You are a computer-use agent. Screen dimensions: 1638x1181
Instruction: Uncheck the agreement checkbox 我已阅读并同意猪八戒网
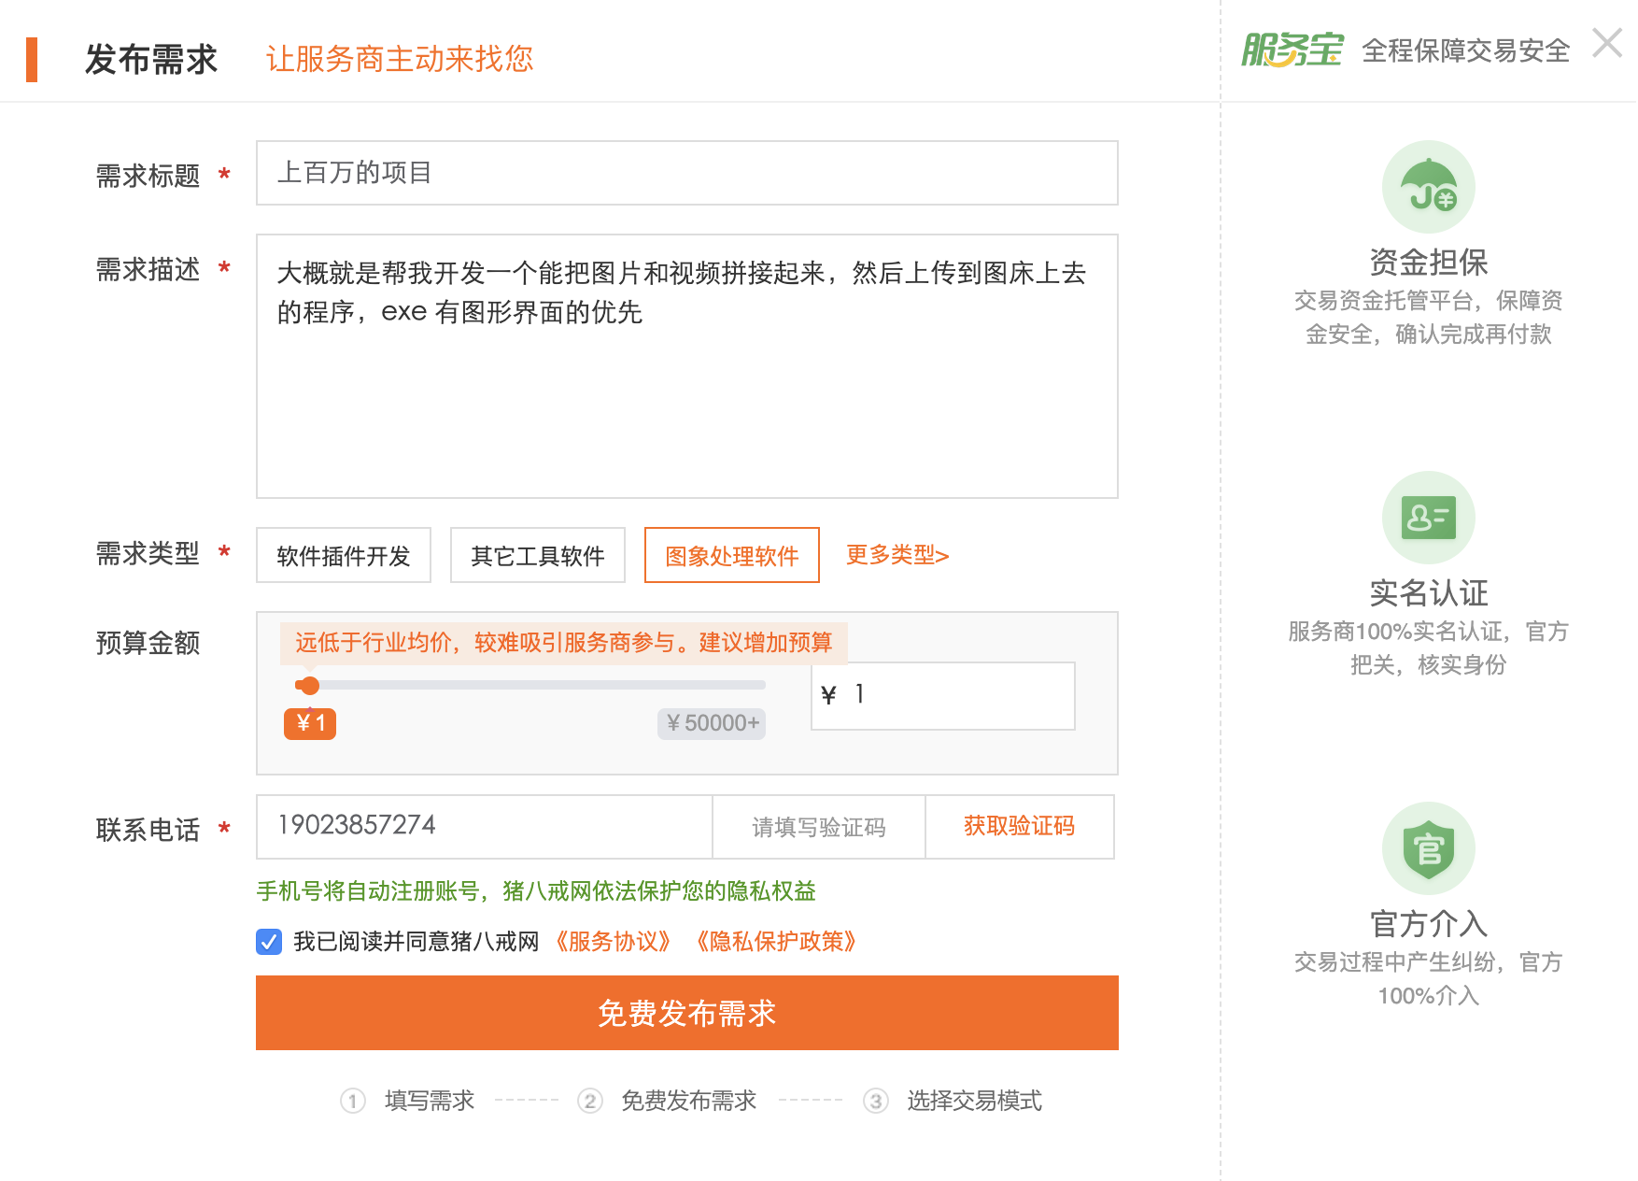269,942
